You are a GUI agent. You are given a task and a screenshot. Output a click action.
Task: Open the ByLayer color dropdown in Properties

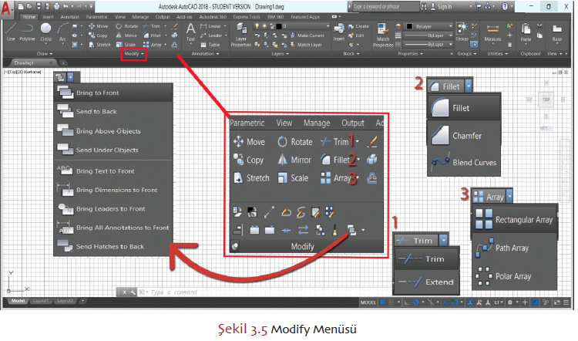430,25
